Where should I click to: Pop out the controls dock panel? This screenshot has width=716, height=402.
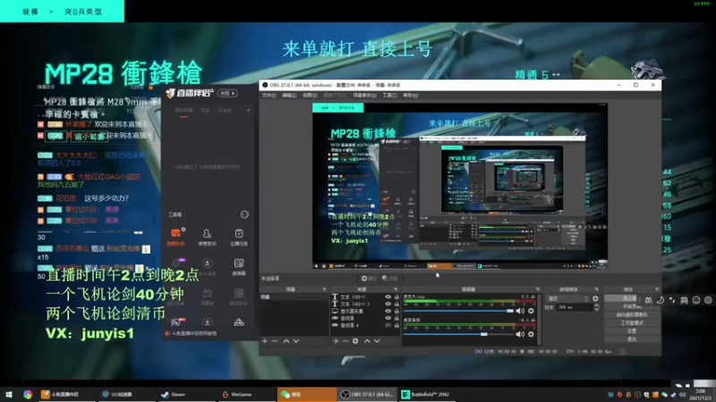pyautogui.click(x=657, y=289)
